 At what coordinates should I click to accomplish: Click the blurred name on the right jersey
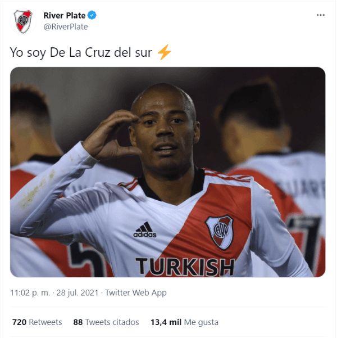point(302,188)
